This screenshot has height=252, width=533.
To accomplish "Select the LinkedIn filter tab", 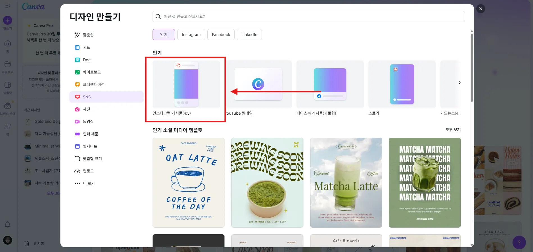I will (249, 35).
